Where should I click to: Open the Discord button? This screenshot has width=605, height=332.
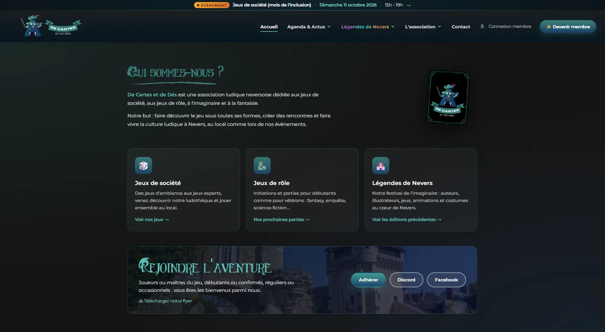406,280
